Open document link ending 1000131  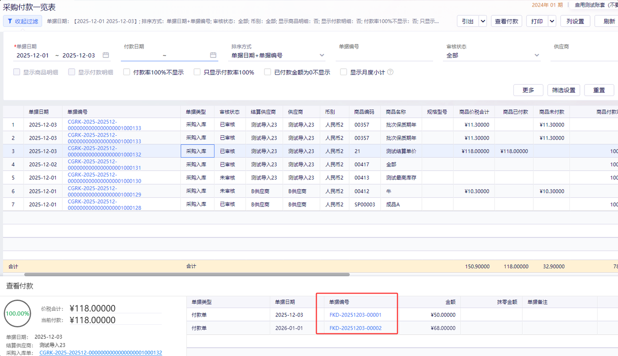pos(105,164)
